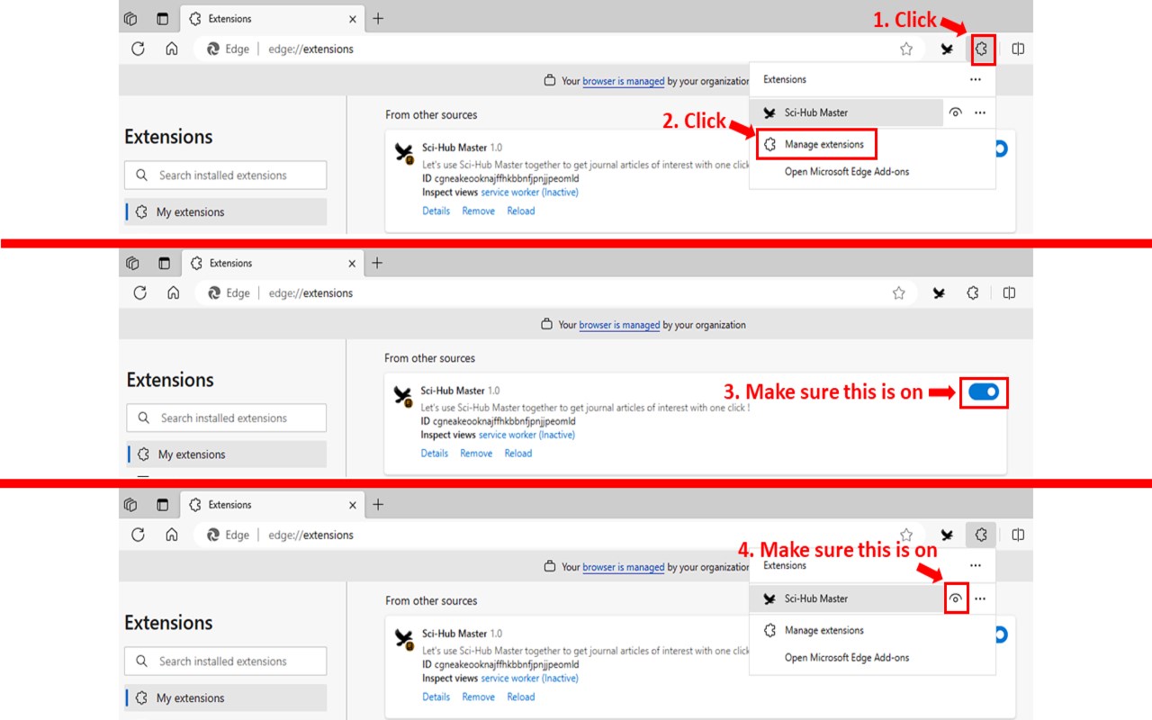Open browser is managed link in middle panel

click(x=619, y=325)
